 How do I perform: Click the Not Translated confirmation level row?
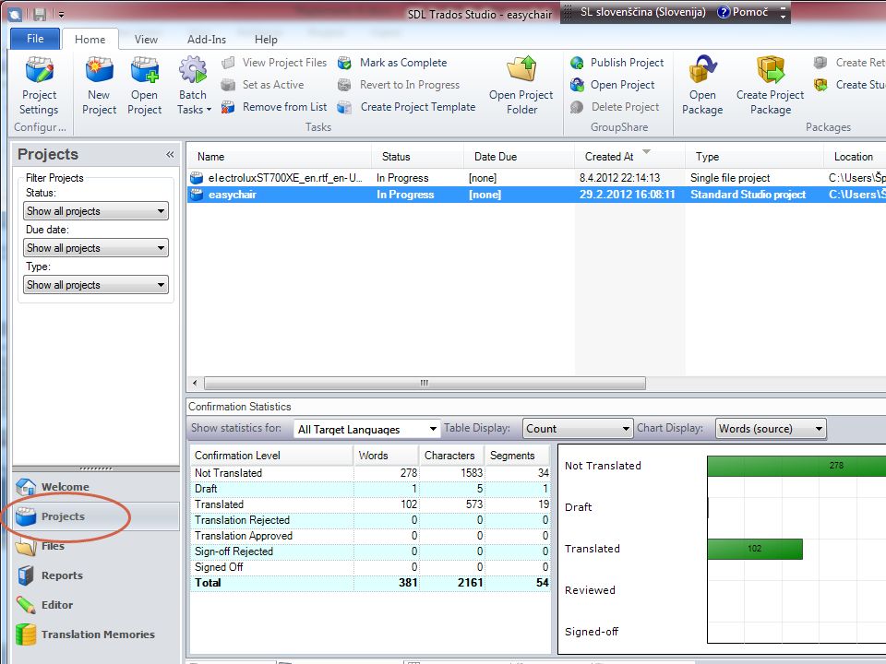pyautogui.click(x=370, y=473)
